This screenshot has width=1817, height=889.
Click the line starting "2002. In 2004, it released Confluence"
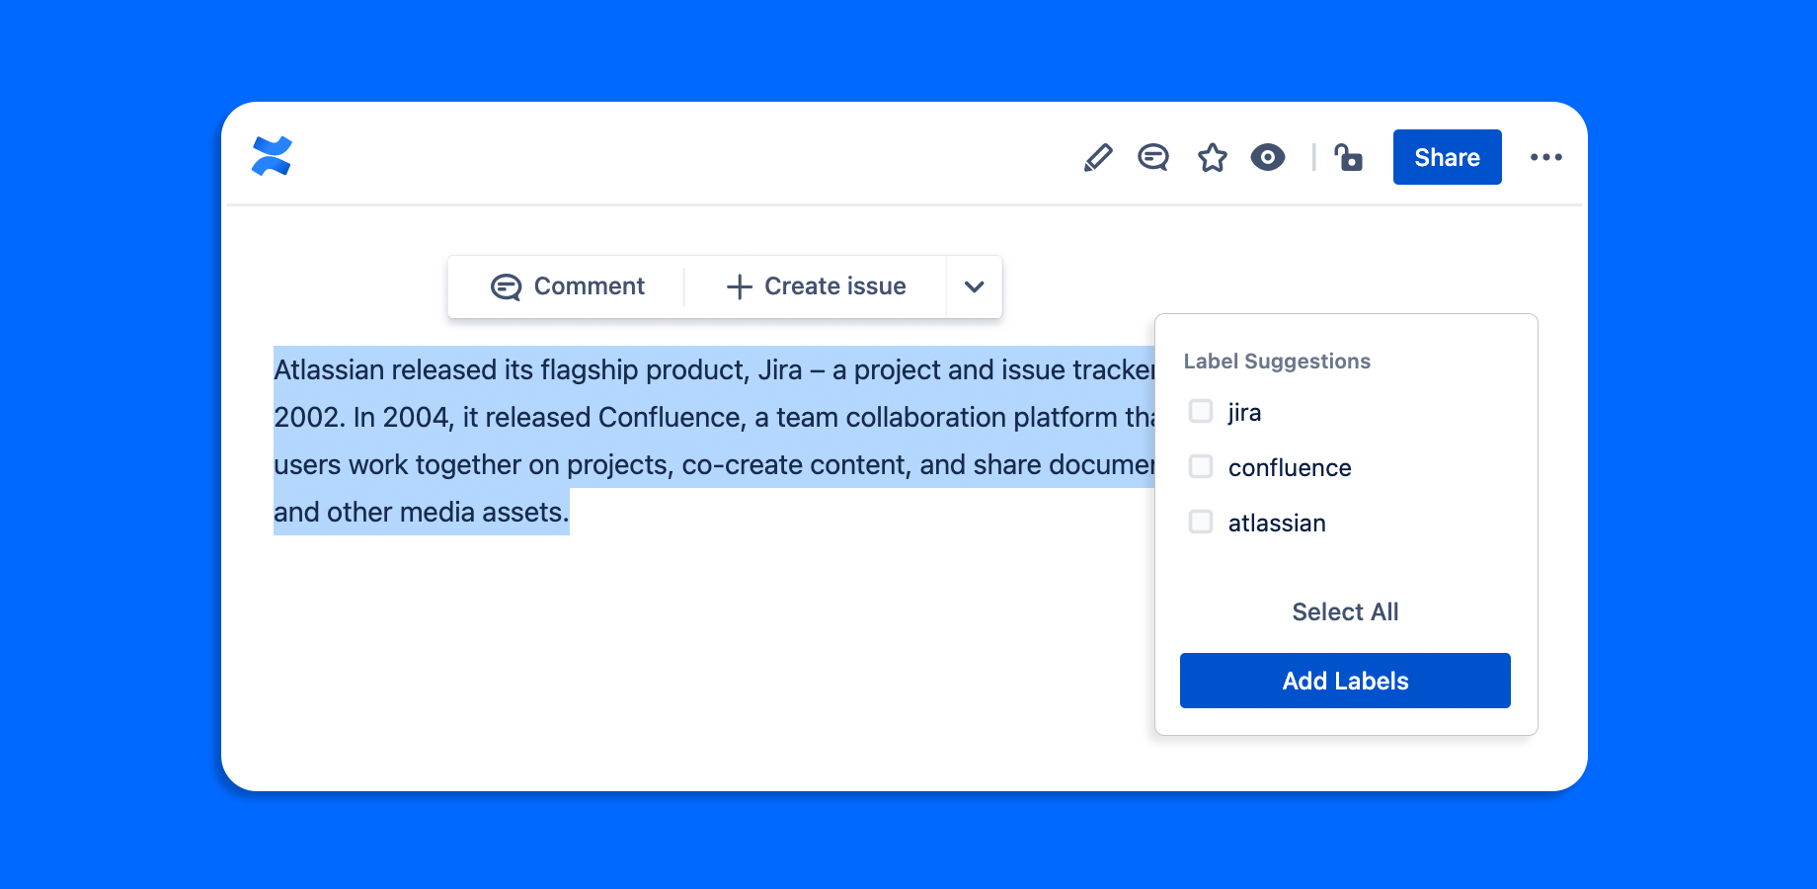point(714,417)
